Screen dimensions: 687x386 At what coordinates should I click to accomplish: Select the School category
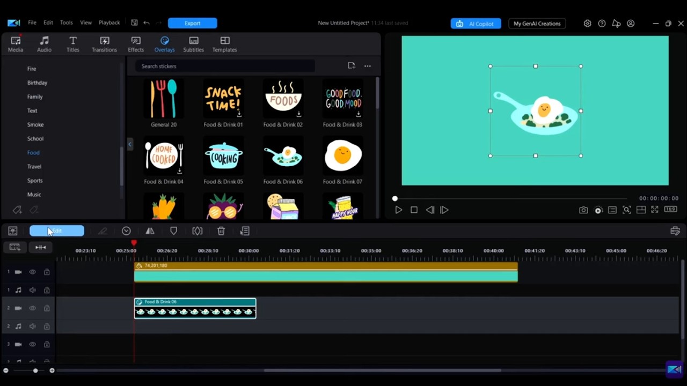point(35,138)
